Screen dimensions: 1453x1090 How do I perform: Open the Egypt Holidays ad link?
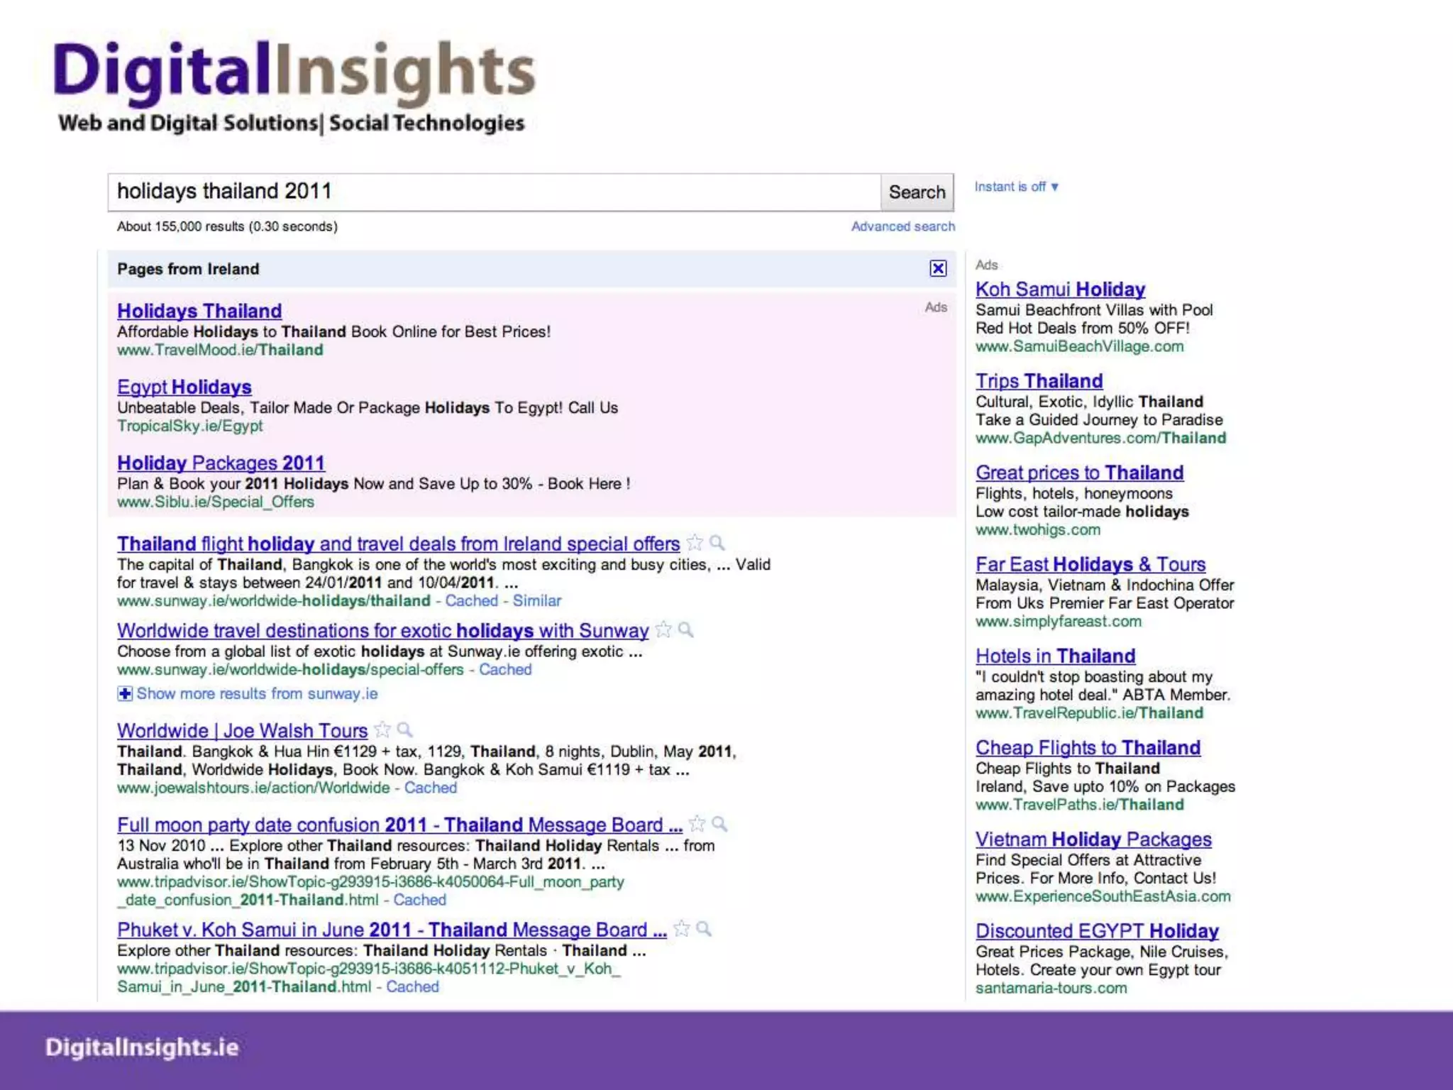(x=184, y=387)
